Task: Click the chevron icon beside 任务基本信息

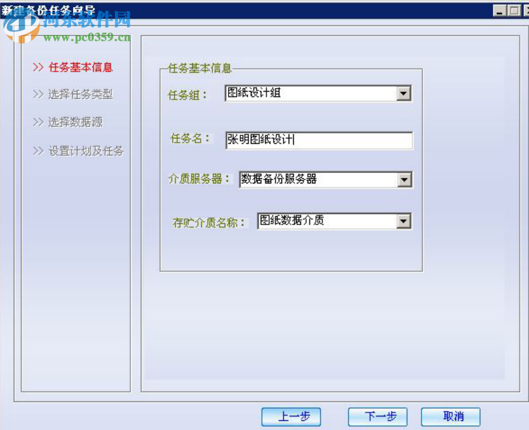Action: click(39, 67)
